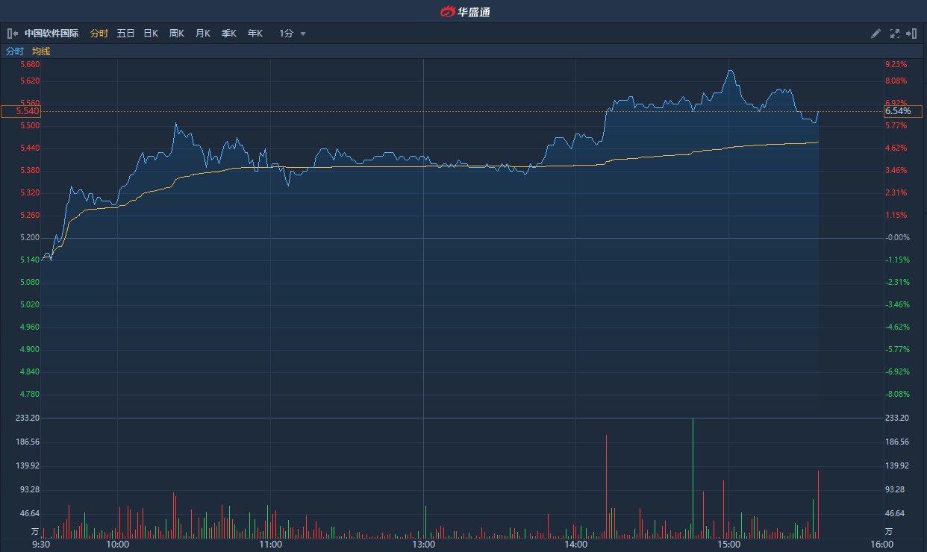Toggle the blue 分时 price line legend
The height and width of the screenshot is (552, 927).
coord(15,51)
